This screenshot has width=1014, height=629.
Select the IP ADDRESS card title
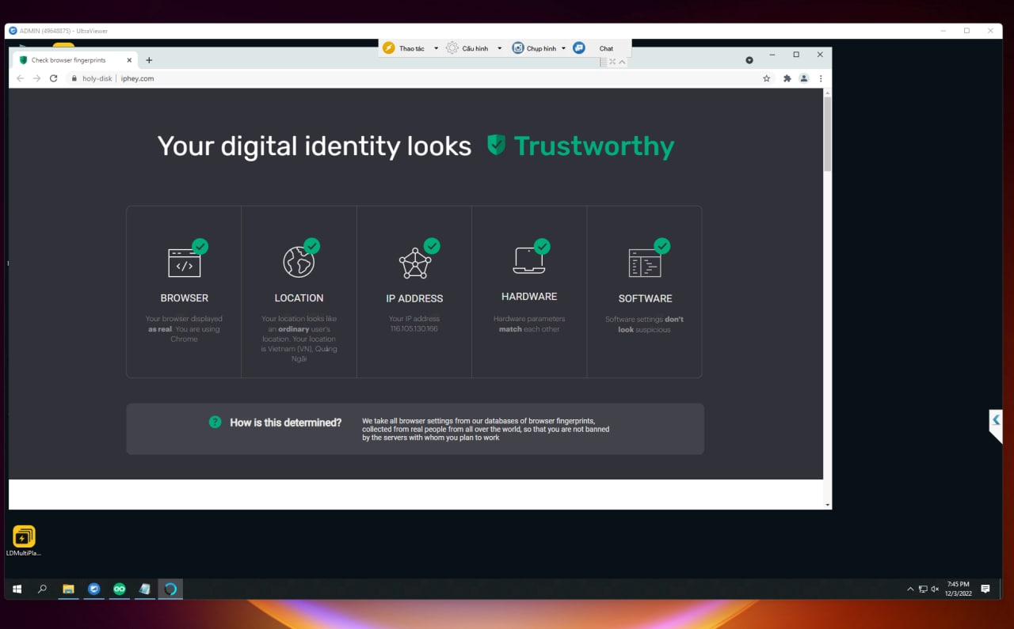point(414,298)
